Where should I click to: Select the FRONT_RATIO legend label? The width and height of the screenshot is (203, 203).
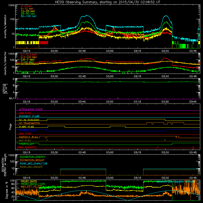(29, 181)
